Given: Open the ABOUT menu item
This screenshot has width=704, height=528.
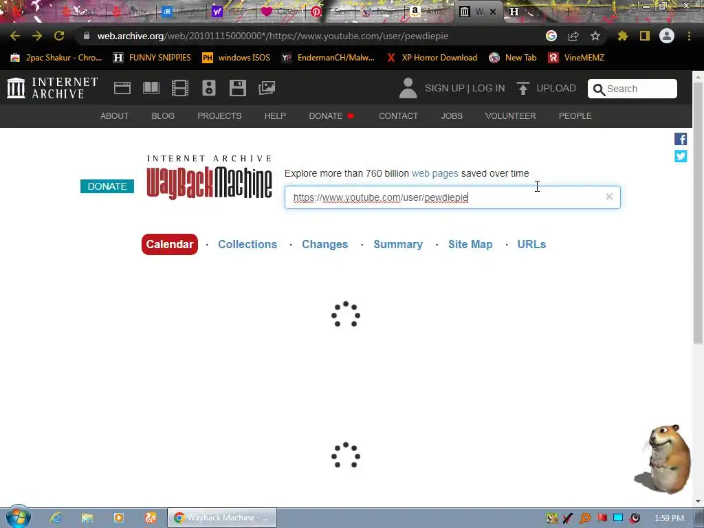Looking at the screenshot, I should [x=115, y=115].
